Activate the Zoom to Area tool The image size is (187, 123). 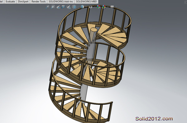pyautogui.click(x=53, y=7)
